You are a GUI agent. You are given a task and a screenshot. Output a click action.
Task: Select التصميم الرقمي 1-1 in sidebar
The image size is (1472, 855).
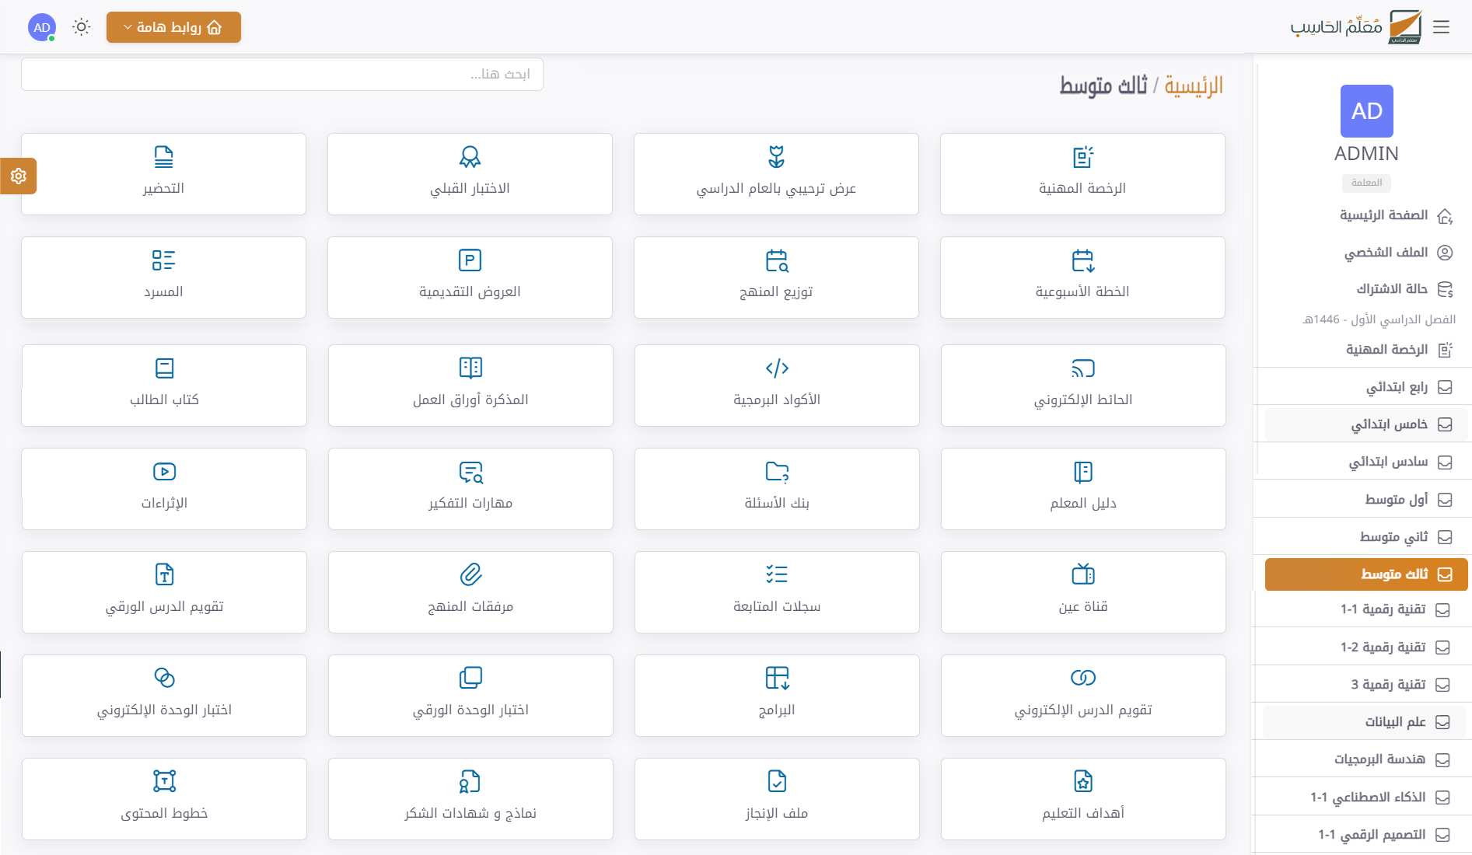[1364, 835]
